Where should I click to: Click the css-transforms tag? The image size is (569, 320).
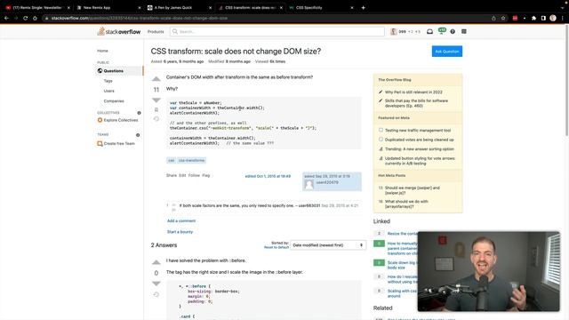[192, 160]
